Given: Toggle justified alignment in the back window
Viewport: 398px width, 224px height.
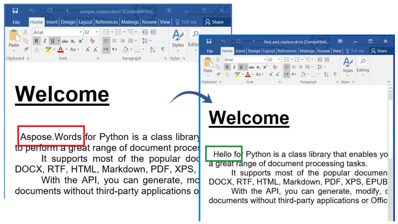Looking at the screenshot, I should [130, 40].
